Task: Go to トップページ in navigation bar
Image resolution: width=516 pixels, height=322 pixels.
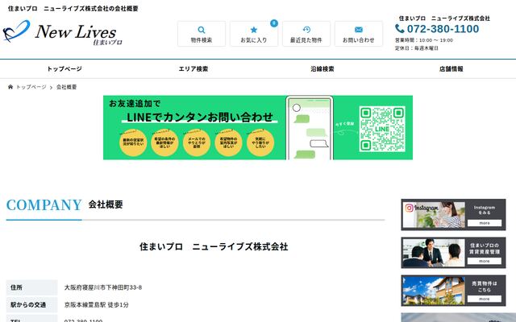Action: [x=64, y=69]
